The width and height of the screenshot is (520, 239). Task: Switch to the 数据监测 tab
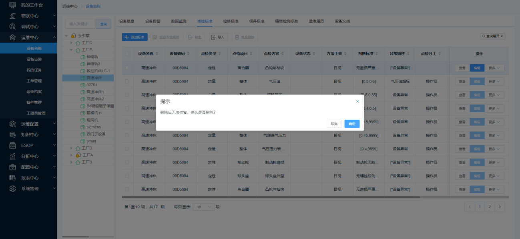click(179, 21)
